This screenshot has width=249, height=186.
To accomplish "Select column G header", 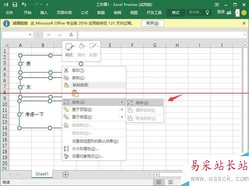I will (155, 45).
